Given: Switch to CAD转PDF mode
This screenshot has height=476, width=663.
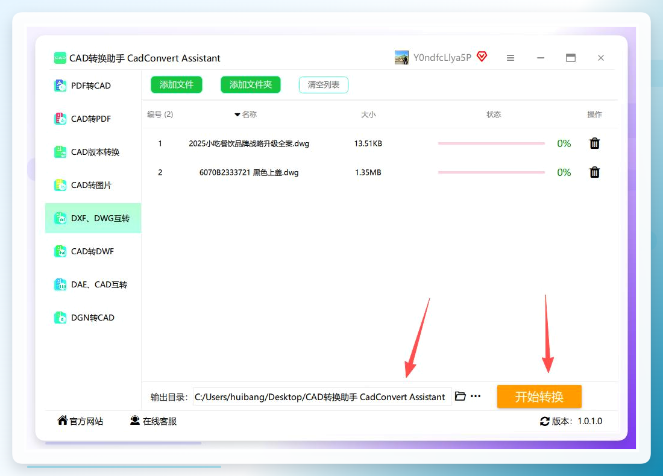Looking at the screenshot, I should coord(91,119).
